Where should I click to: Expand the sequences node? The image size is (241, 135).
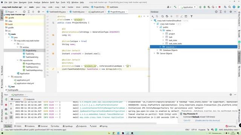[x=160, y=47]
